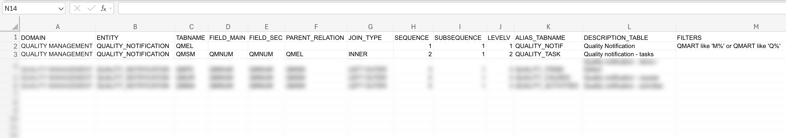Viewport: 786px width, 138px height.
Task: Click the Enter checkmark formula icon
Action: [x=91, y=8]
